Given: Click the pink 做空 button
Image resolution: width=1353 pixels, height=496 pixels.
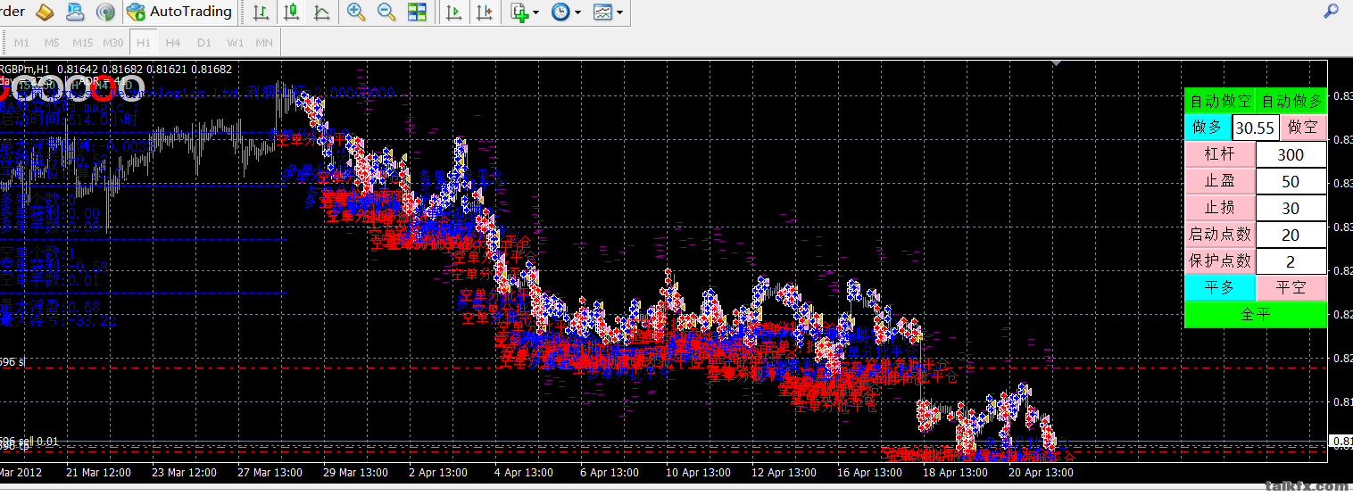Looking at the screenshot, I should (1304, 128).
